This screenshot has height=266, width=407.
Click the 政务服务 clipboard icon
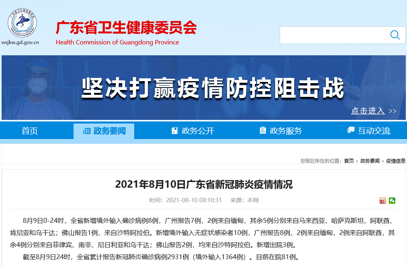coord(262,130)
